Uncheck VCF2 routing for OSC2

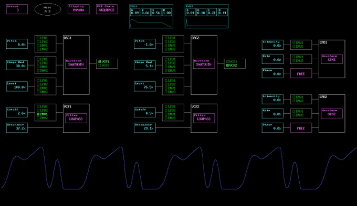click(x=227, y=66)
